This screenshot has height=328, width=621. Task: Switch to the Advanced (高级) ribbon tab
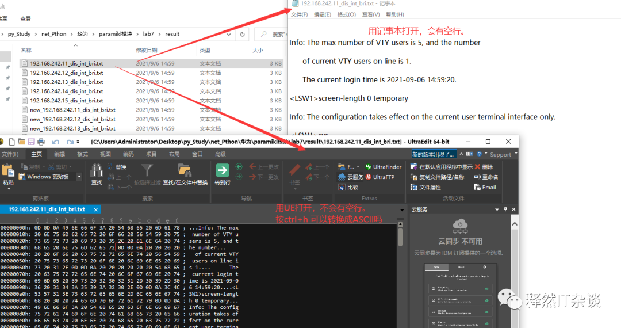coord(220,154)
